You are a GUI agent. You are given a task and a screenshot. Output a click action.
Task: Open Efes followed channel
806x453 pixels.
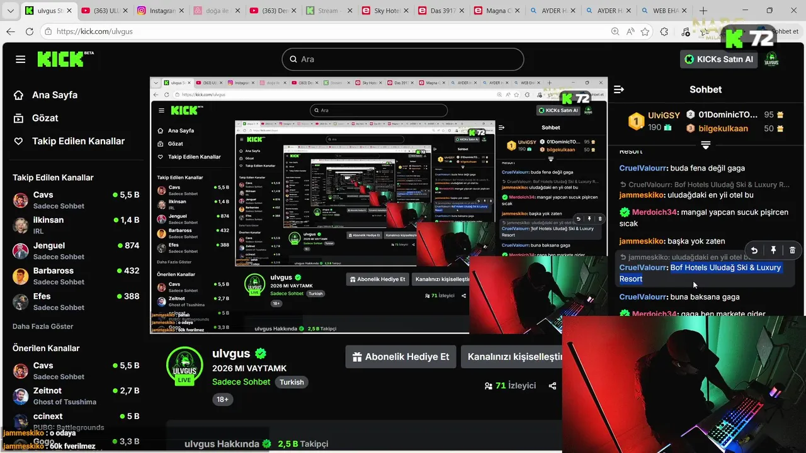click(76, 301)
